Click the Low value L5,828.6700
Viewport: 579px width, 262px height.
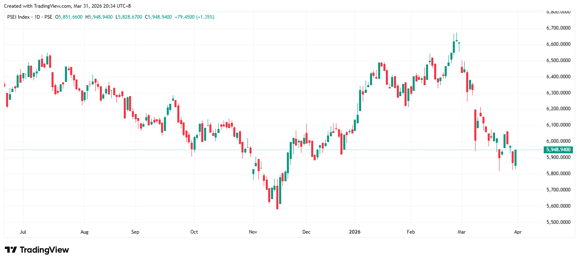point(129,17)
